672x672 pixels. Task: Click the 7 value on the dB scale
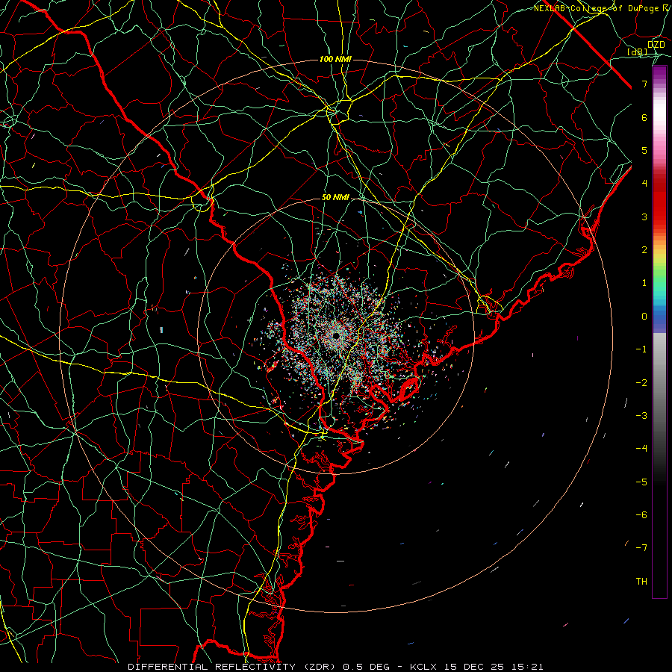pos(644,84)
